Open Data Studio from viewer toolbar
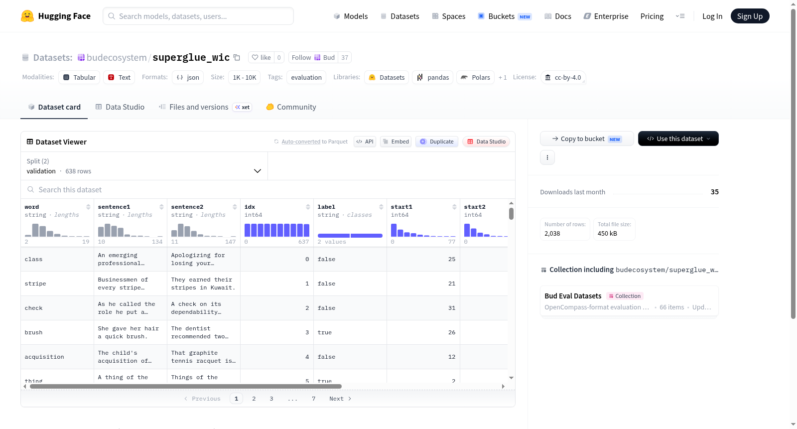Viewport: 797px width, 429px height. 486,142
